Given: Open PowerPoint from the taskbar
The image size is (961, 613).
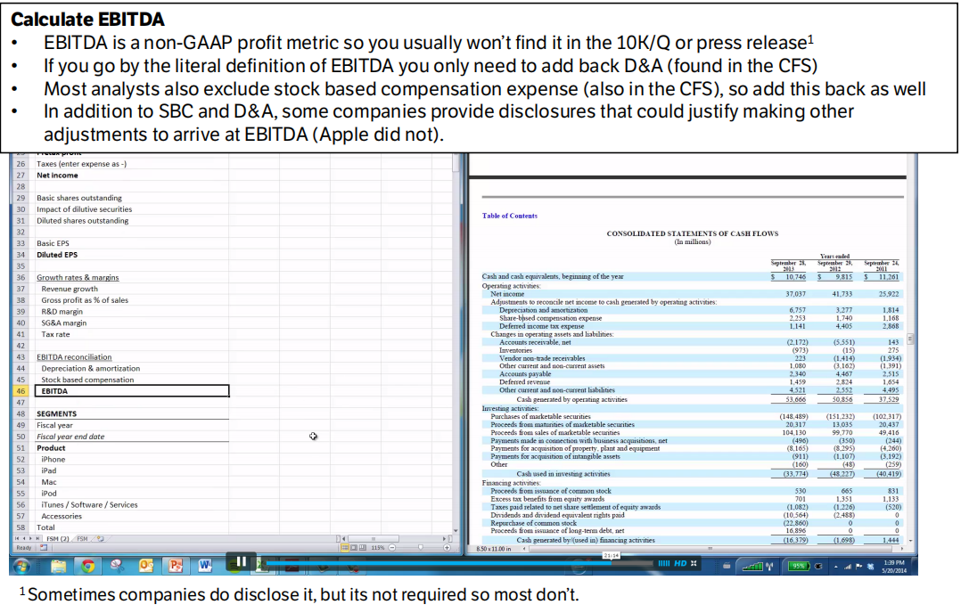Looking at the screenshot, I should 176,565.
